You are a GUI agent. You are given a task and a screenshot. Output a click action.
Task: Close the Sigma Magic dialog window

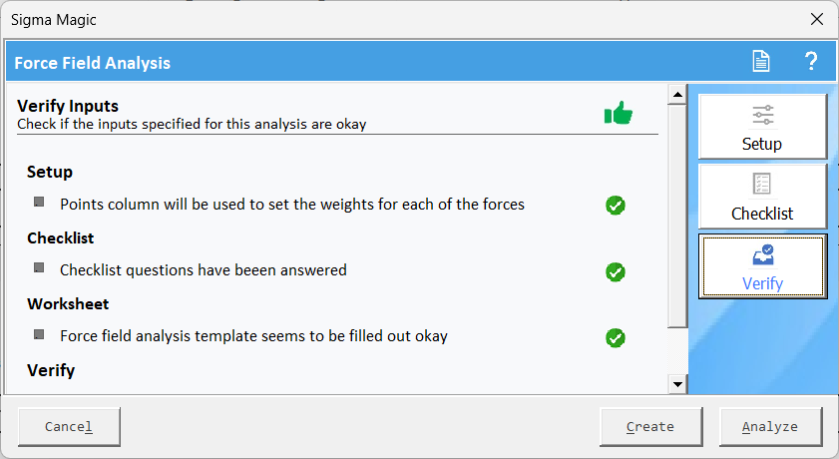coord(817,19)
